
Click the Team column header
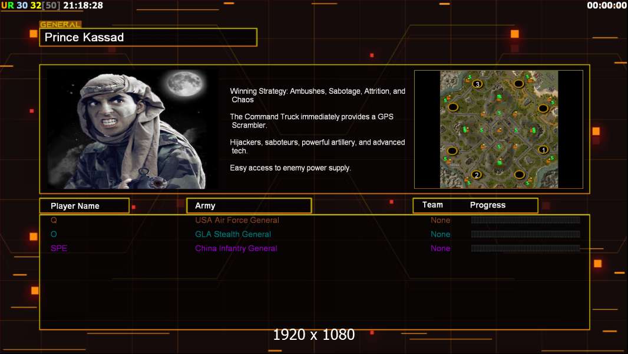tap(432, 205)
